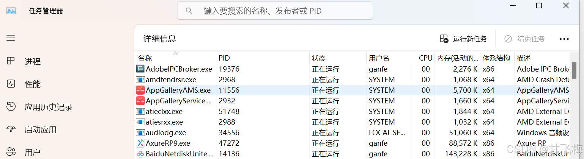Click the 结束任务 button
Viewport: 584px width, 159px height.
pyautogui.click(x=524, y=39)
